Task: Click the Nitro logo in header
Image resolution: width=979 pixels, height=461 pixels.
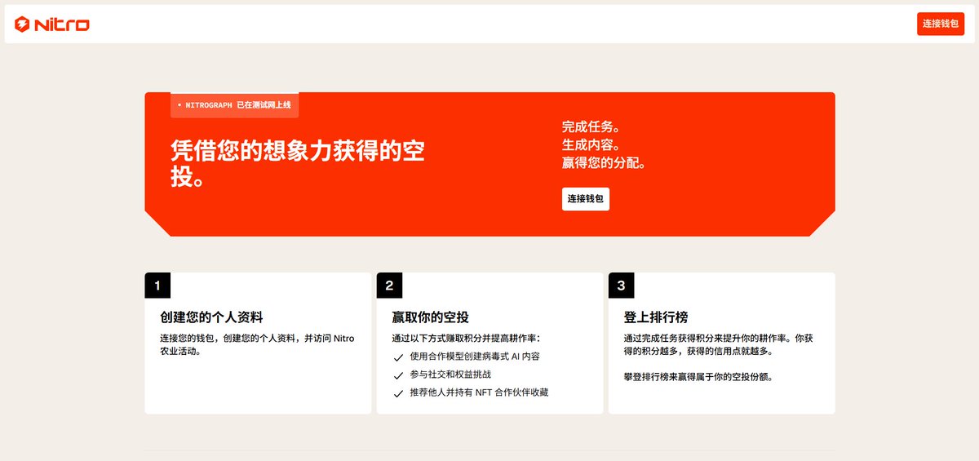Action: click(x=52, y=24)
